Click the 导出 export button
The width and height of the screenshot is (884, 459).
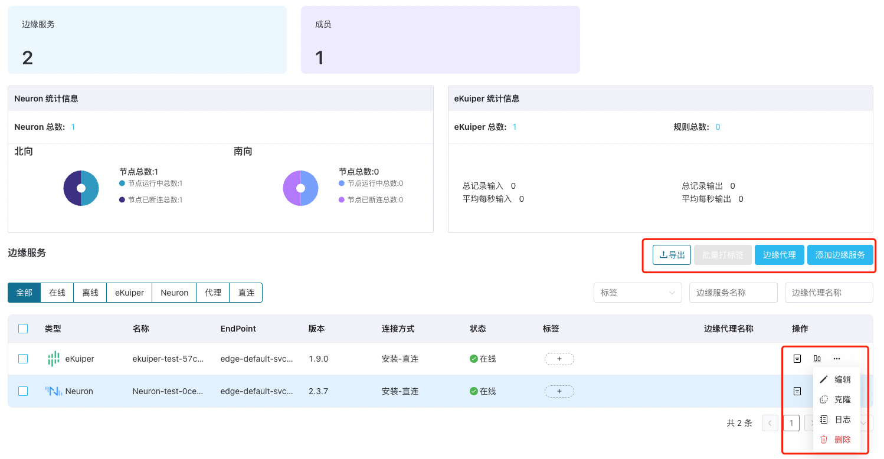point(672,254)
